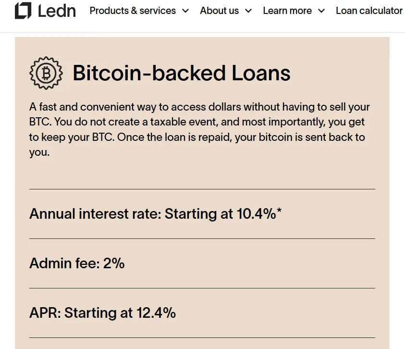The image size is (405, 349).
Task: Click the Learn more downward chevron
Action: point(321,11)
